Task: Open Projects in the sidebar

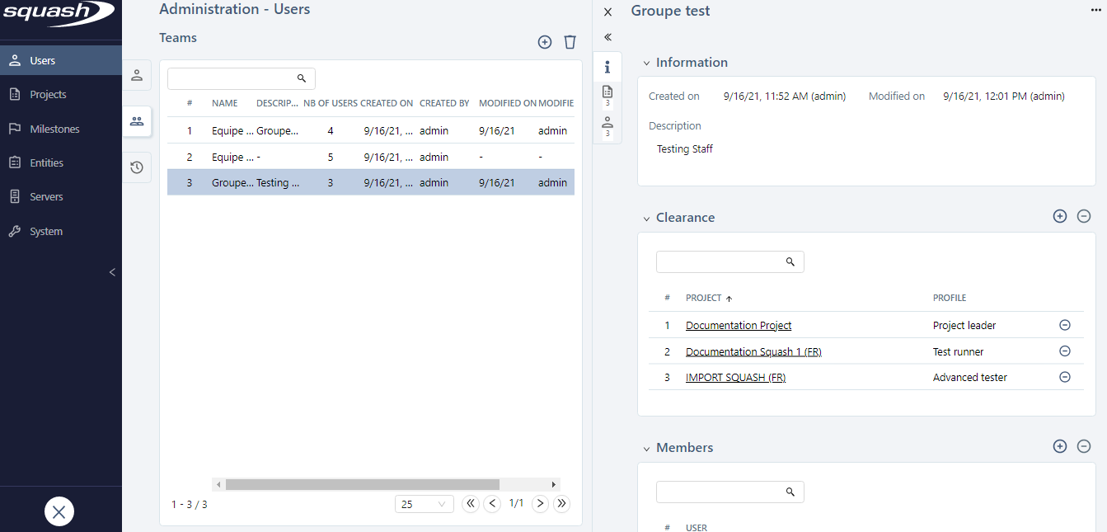Action: [48, 95]
